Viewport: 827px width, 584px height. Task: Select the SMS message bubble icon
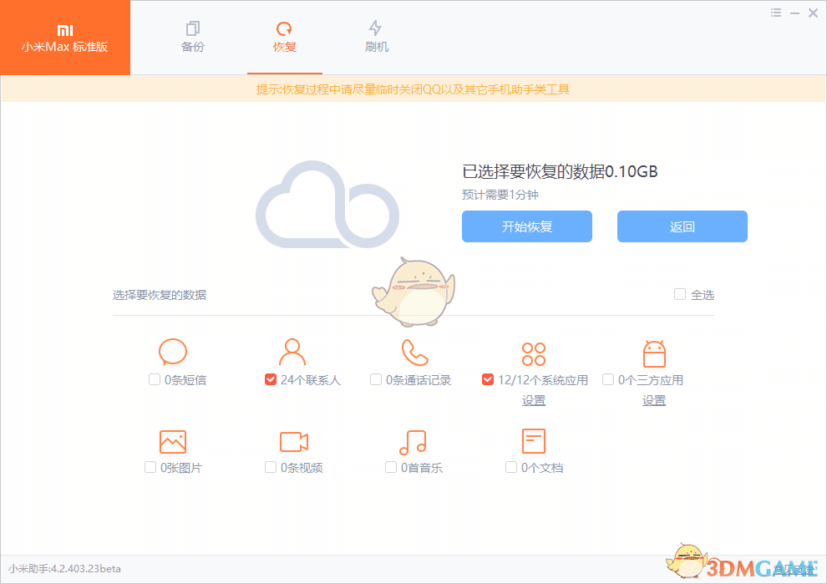pyautogui.click(x=172, y=352)
